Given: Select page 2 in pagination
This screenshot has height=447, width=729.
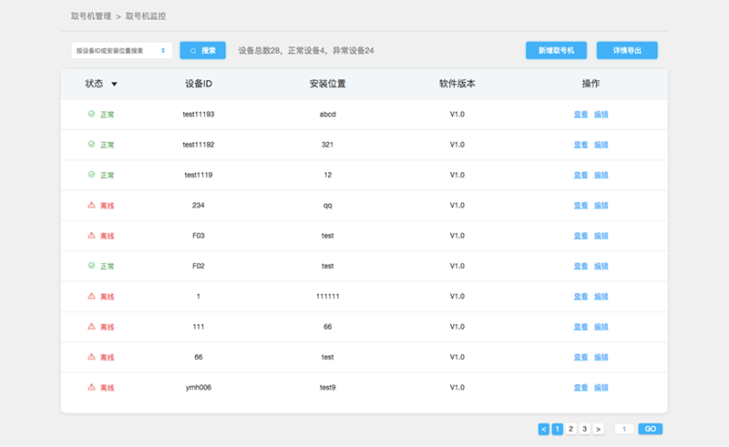Looking at the screenshot, I should (571, 429).
